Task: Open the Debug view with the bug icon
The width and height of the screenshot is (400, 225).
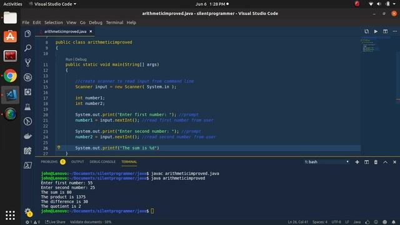Action: pyautogui.click(x=27, y=77)
